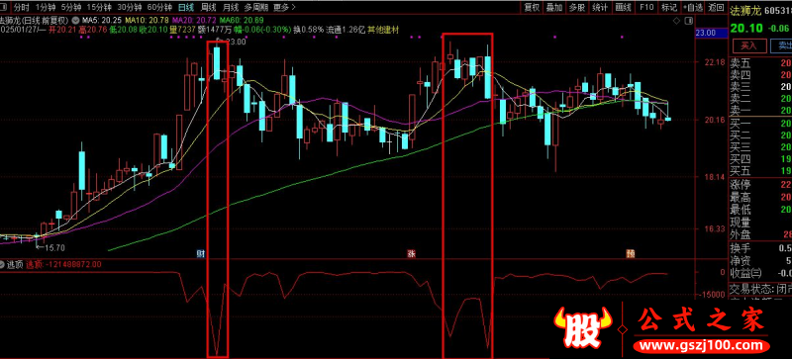Click the 逃顶 indicator settings circle icon
792x359 pixels.
[x=3, y=264]
